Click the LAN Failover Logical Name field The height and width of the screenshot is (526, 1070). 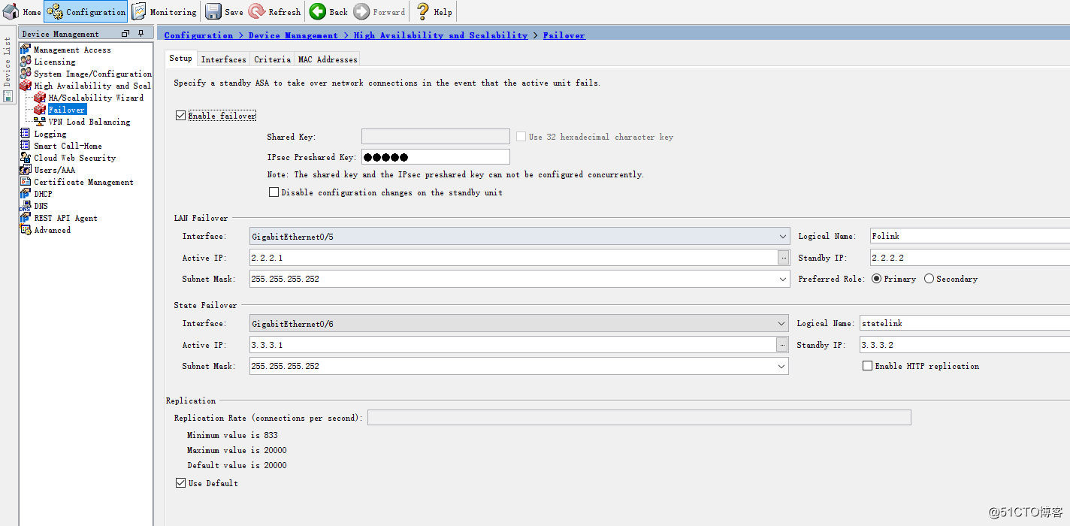coord(970,236)
